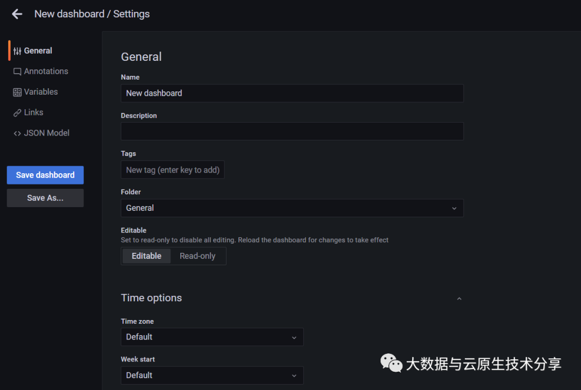Open the Time zone dropdown
Viewport: 581px width, 390px height.
tap(212, 337)
